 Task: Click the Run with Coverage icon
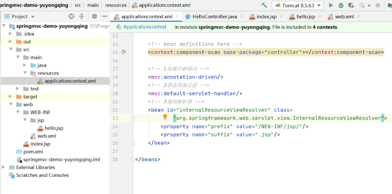tap(351, 5)
